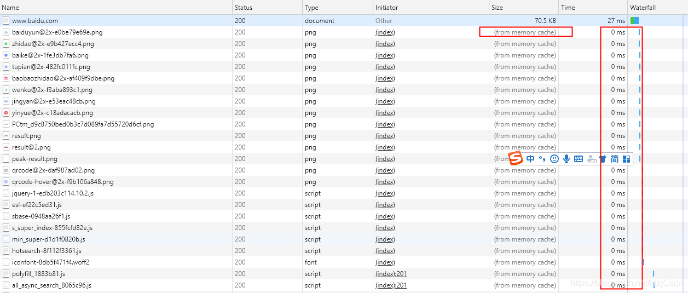Click the image icon beside qrcode@2x-daf987ad02.png
Screen dimensions: 688x293
click(x=6, y=170)
